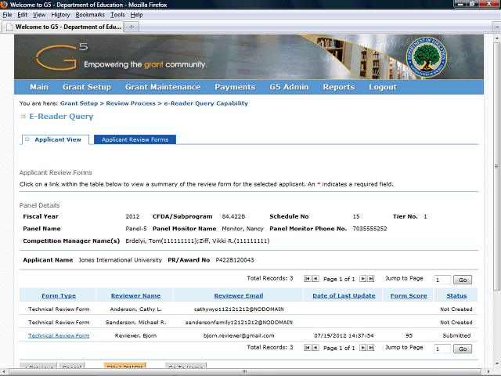The width and height of the screenshot is (501, 376).
Task: Click the last page icon in bottom pagination
Action: point(370,348)
